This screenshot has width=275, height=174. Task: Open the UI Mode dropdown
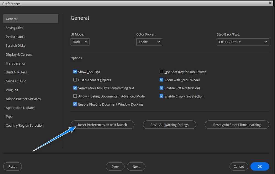pyautogui.click(x=80, y=42)
